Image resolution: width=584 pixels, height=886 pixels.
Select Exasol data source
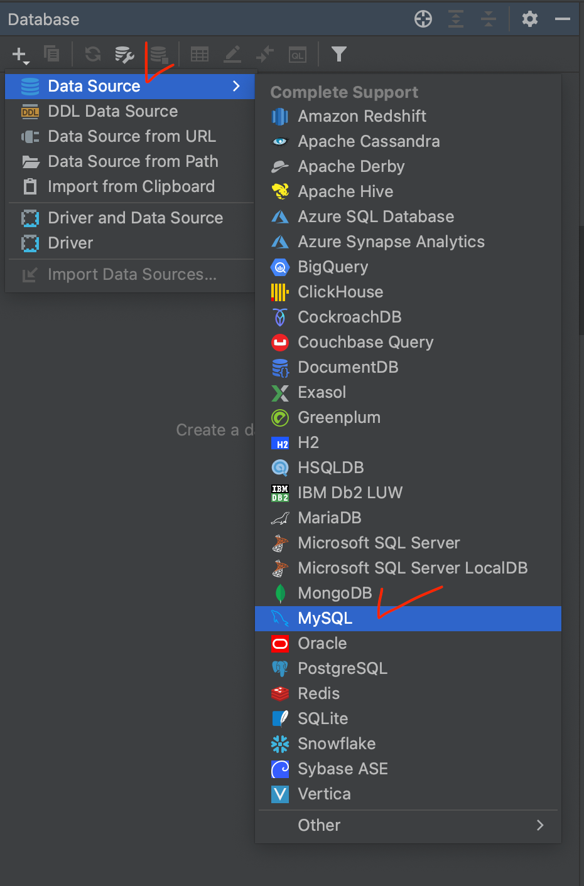(408, 392)
